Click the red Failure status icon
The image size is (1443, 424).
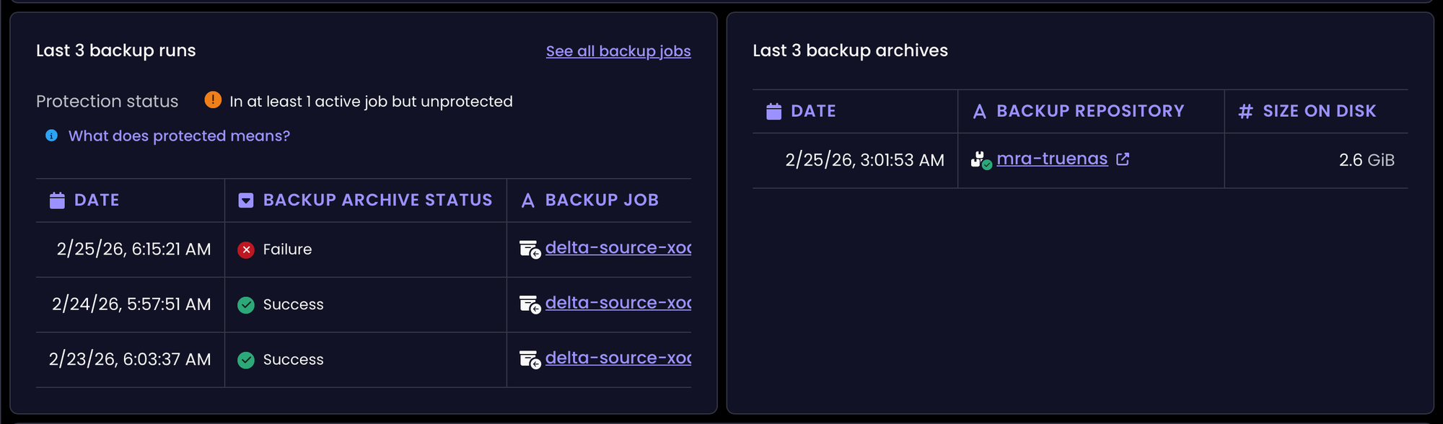click(x=246, y=249)
